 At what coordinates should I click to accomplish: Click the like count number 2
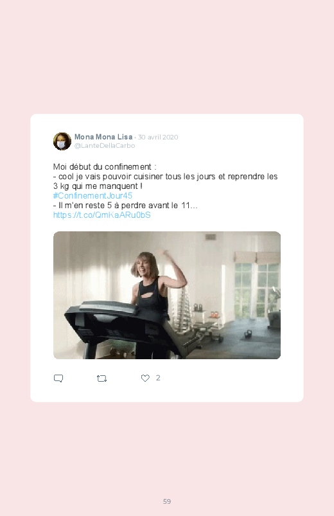(158, 378)
